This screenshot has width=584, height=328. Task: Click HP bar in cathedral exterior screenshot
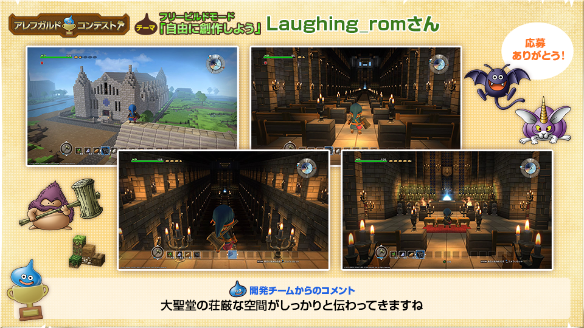pos(56,56)
